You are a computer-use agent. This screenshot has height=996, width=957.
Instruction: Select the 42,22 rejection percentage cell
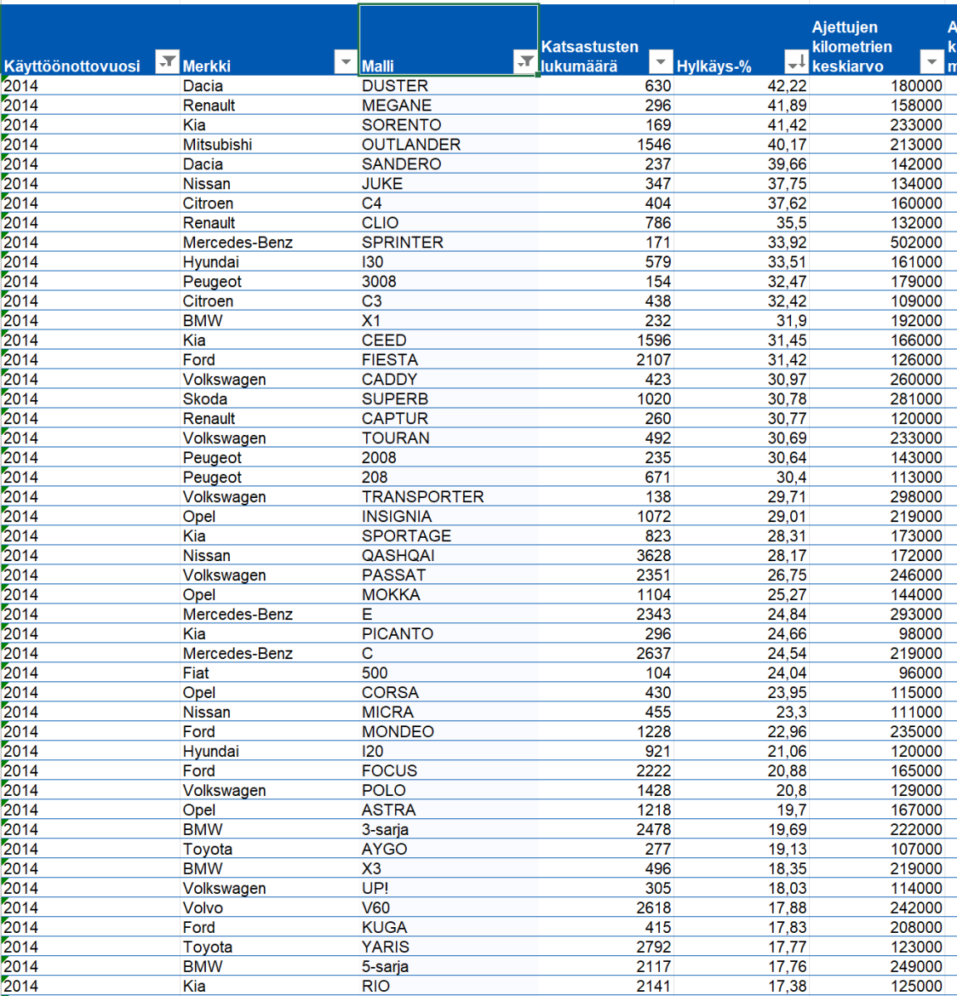[x=741, y=85]
